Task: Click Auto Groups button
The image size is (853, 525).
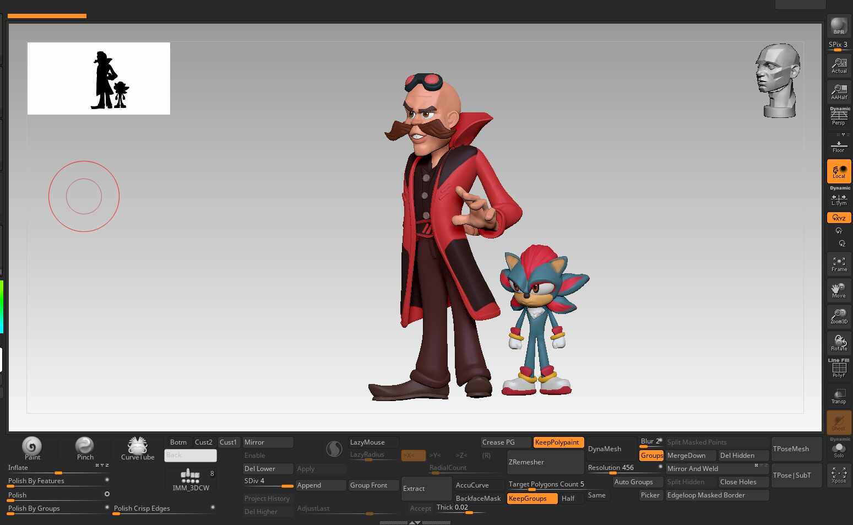Action: [x=638, y=482]
